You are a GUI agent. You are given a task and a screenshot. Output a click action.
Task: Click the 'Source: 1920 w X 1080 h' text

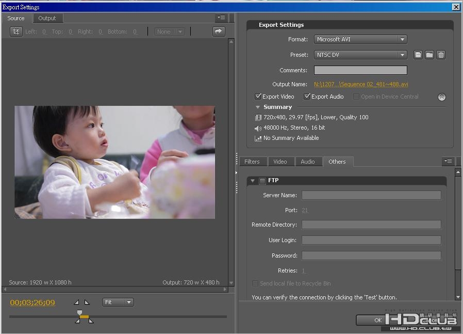pyautogui.click(x=40, y=282)
